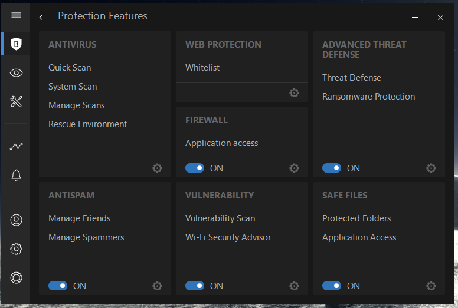Open Protected Folders under Safe Files
The image size is (458, 308).
pos(356,218)
